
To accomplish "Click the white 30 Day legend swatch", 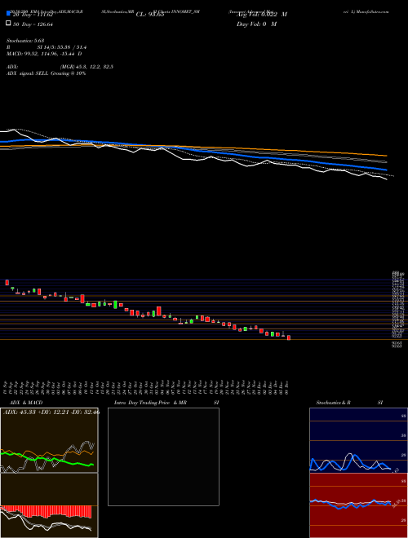I will tap(8, 24).
